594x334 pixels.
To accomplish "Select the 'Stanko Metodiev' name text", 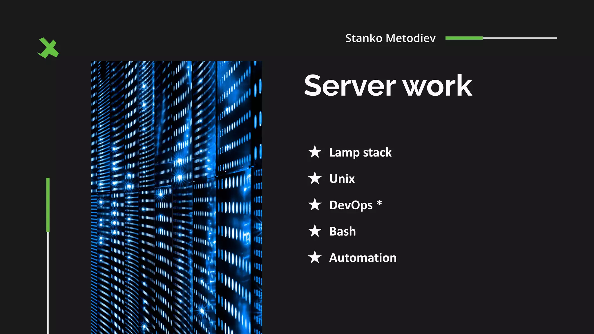I will (390, 38).
